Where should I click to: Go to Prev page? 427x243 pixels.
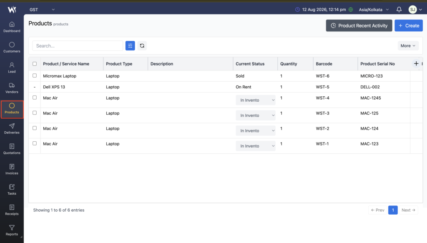377,210
